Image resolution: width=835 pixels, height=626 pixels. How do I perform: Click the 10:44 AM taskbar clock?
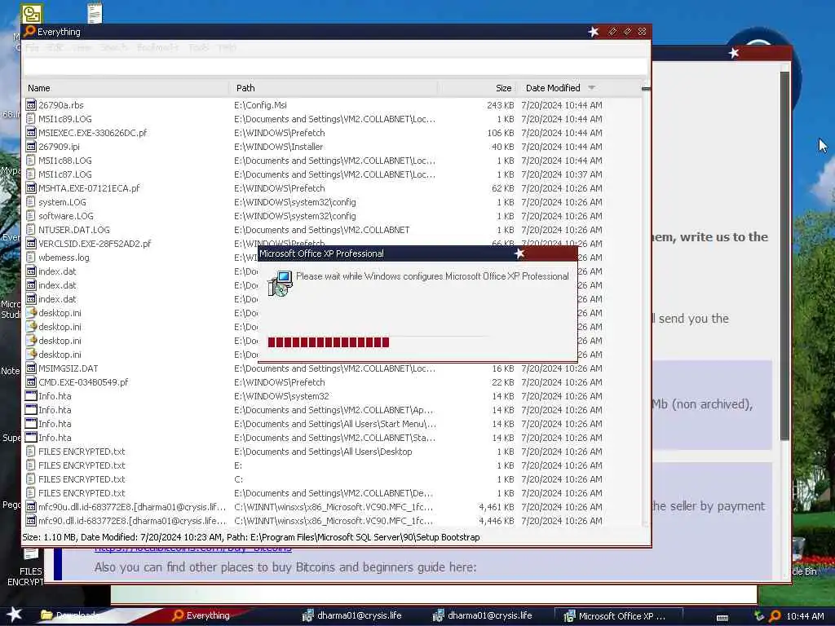(805, 616)
